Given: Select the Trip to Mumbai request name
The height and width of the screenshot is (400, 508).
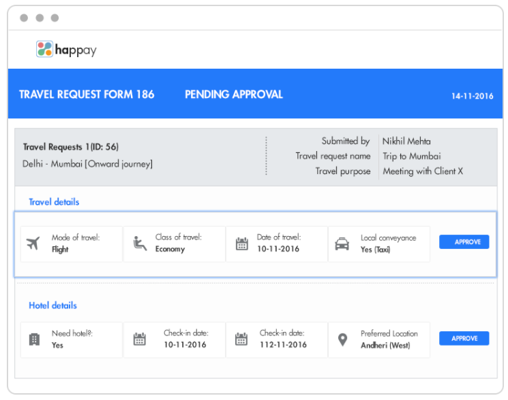Looking at the screenshot, I should (412, 156).
